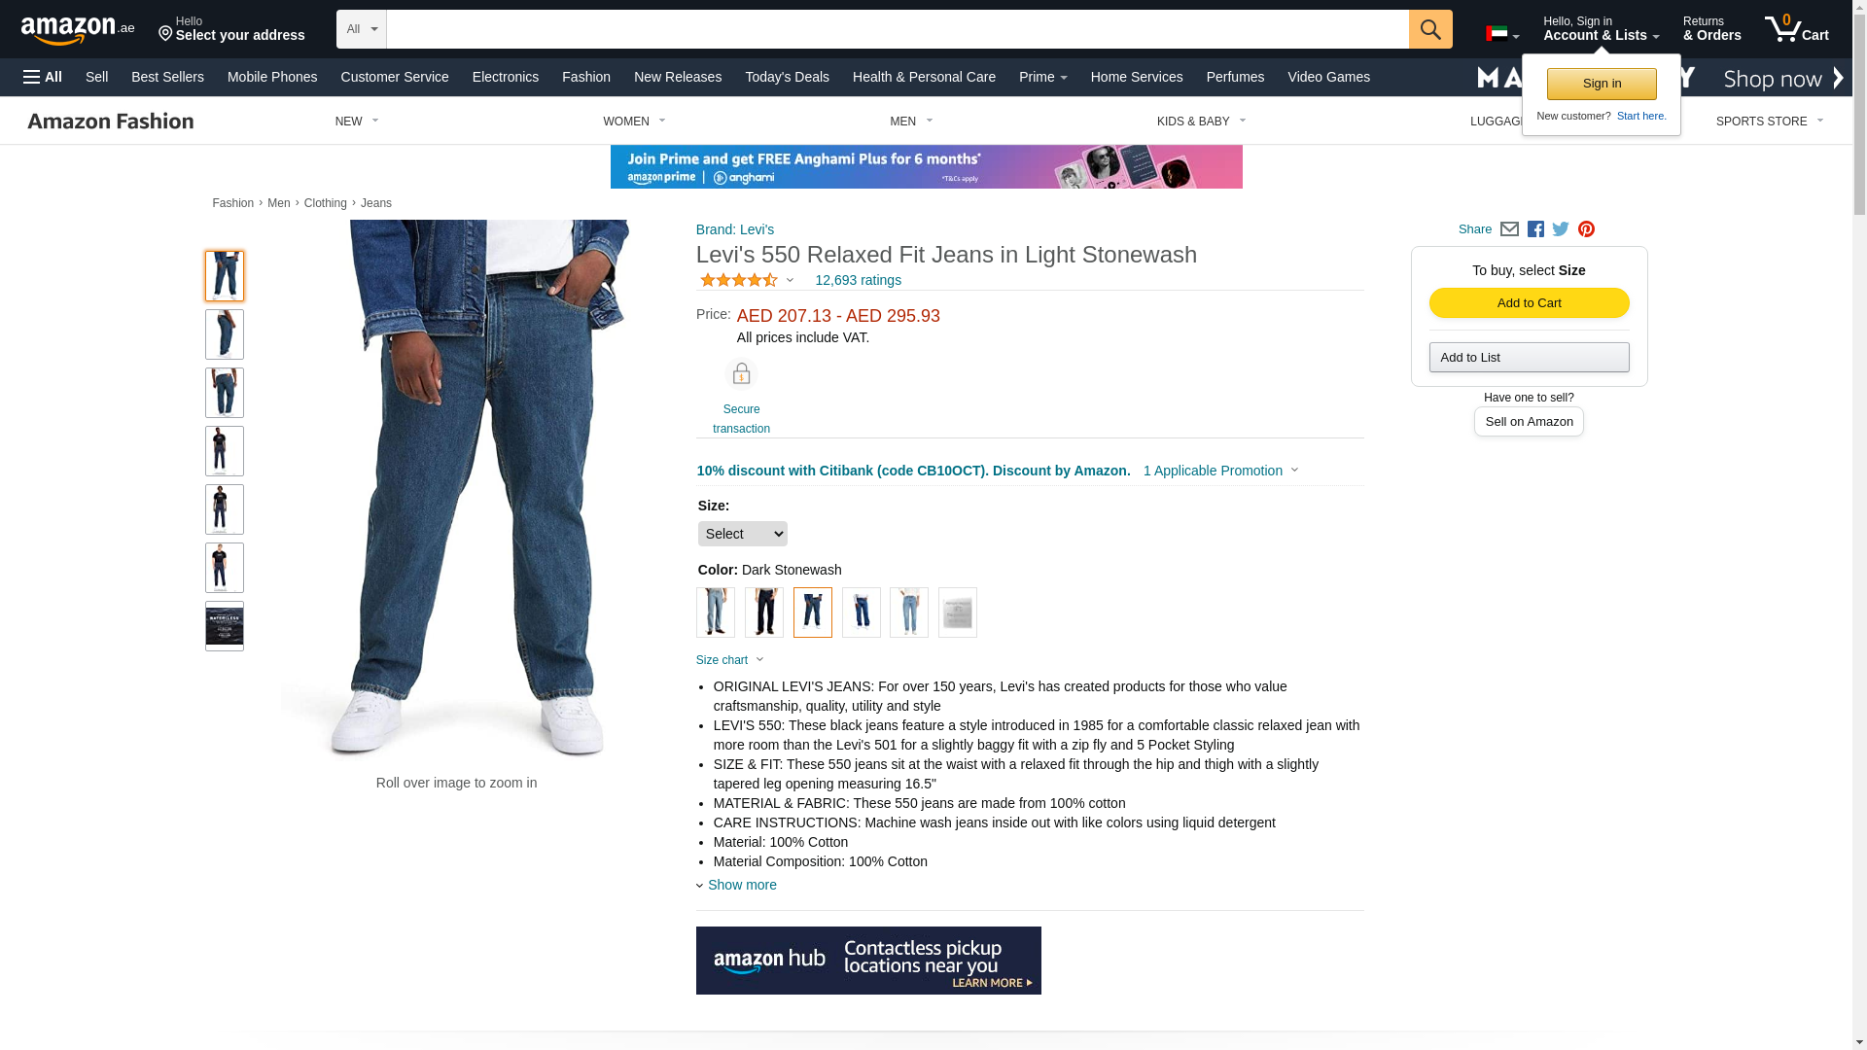Image resolution: width=1867 pixels, height=1050 pixels.
Task: Open the Size Select dropdown
Action: click(743, 534)
